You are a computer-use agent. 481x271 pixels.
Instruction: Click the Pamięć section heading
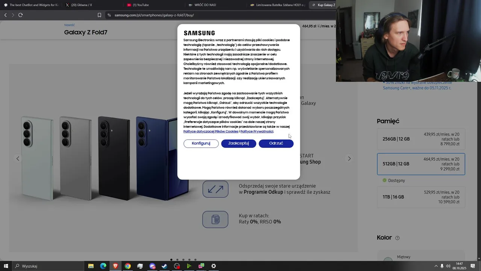(388, 121)
